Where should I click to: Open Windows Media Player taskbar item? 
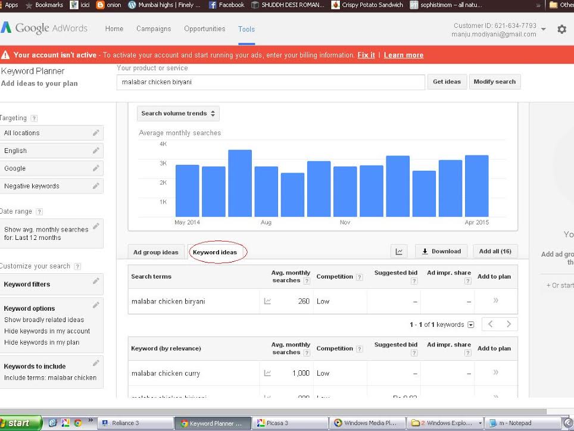pyautogui.click(x=367, y=423)
